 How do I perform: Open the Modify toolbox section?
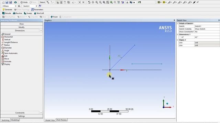tap(21, 27)
